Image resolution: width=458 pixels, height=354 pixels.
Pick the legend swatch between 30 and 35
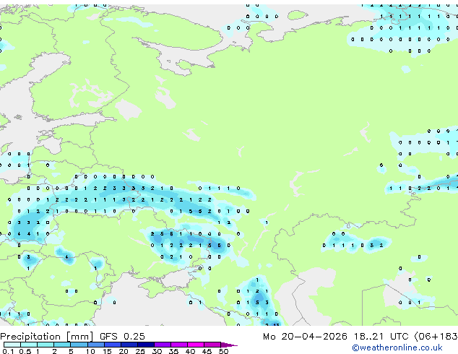(x=163, y=345)
